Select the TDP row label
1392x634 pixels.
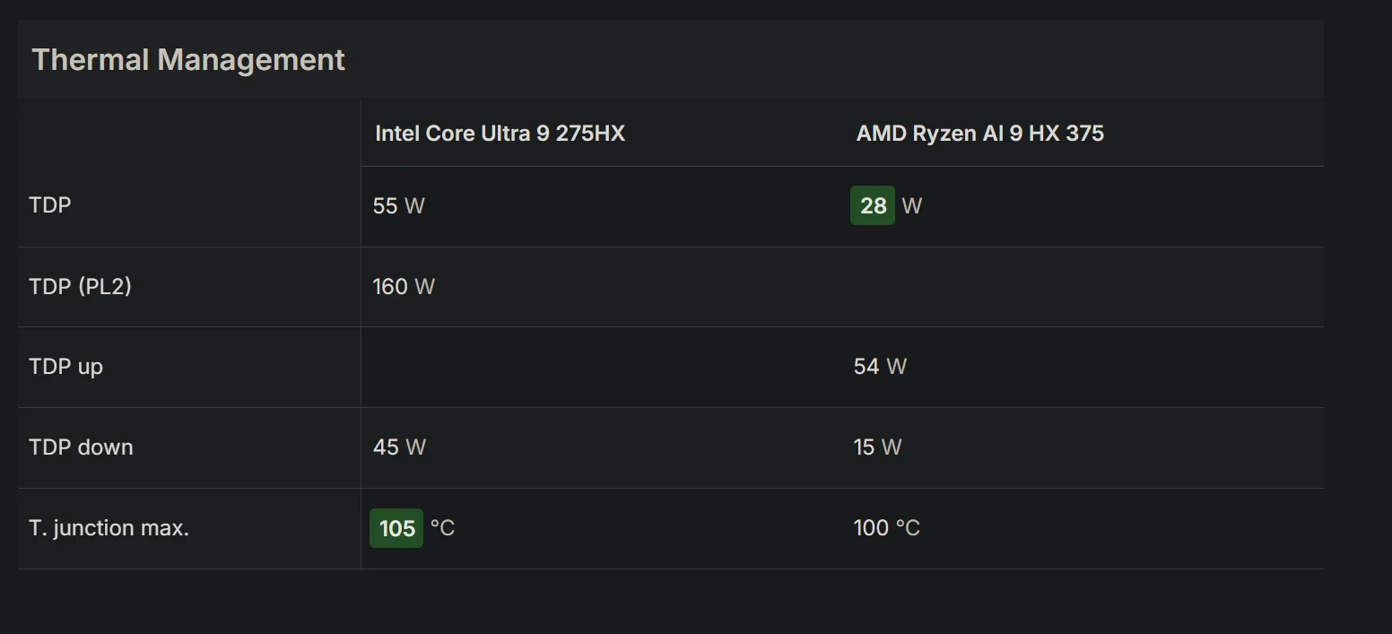(x=50, y=205)
